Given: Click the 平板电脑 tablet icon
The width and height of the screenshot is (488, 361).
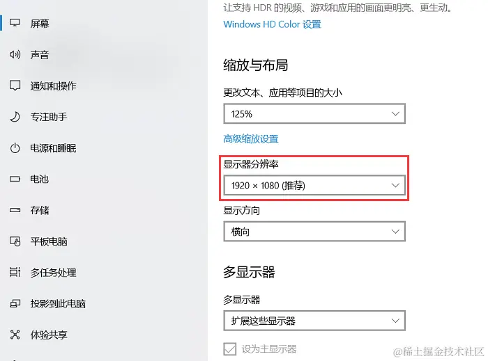Looking at the screenshot, I should [15, 241].
